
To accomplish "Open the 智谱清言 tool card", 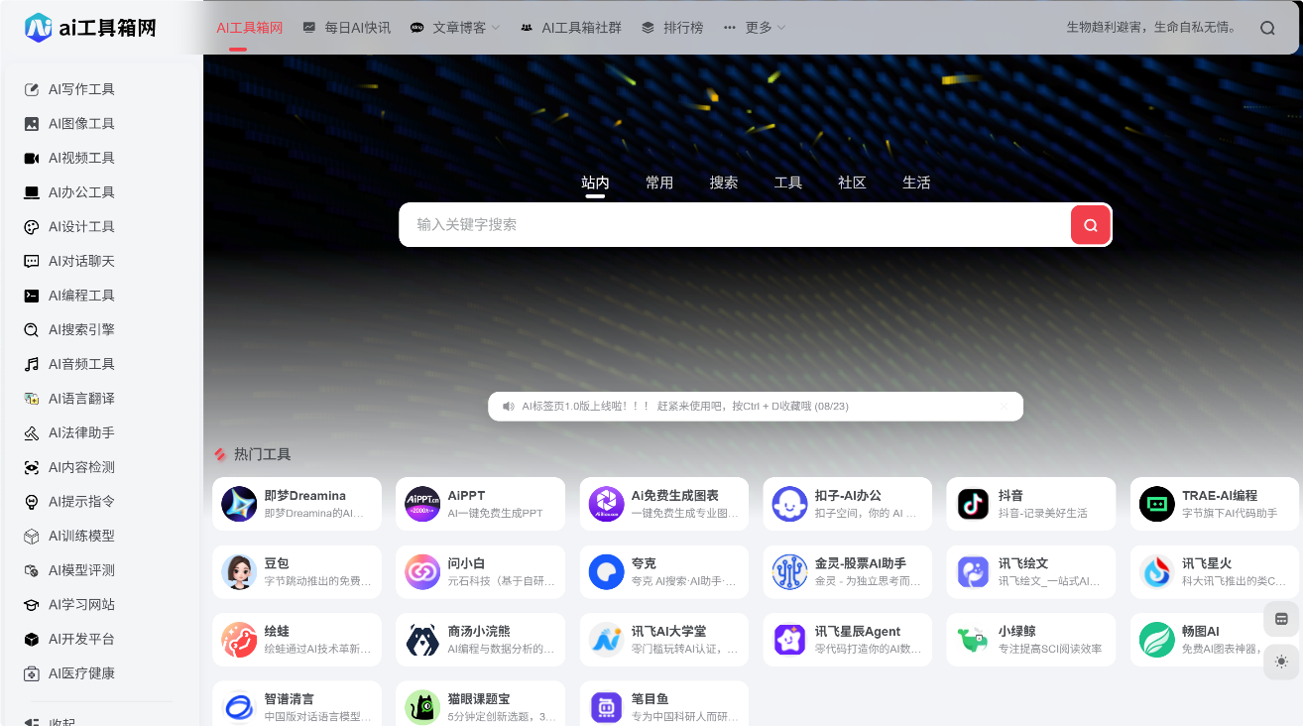I will (x=296, y=703).
